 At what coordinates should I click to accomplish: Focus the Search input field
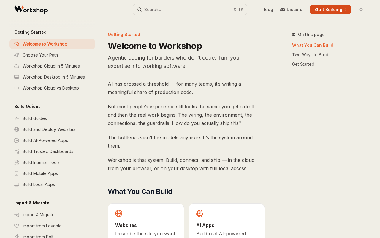(190, 10)
